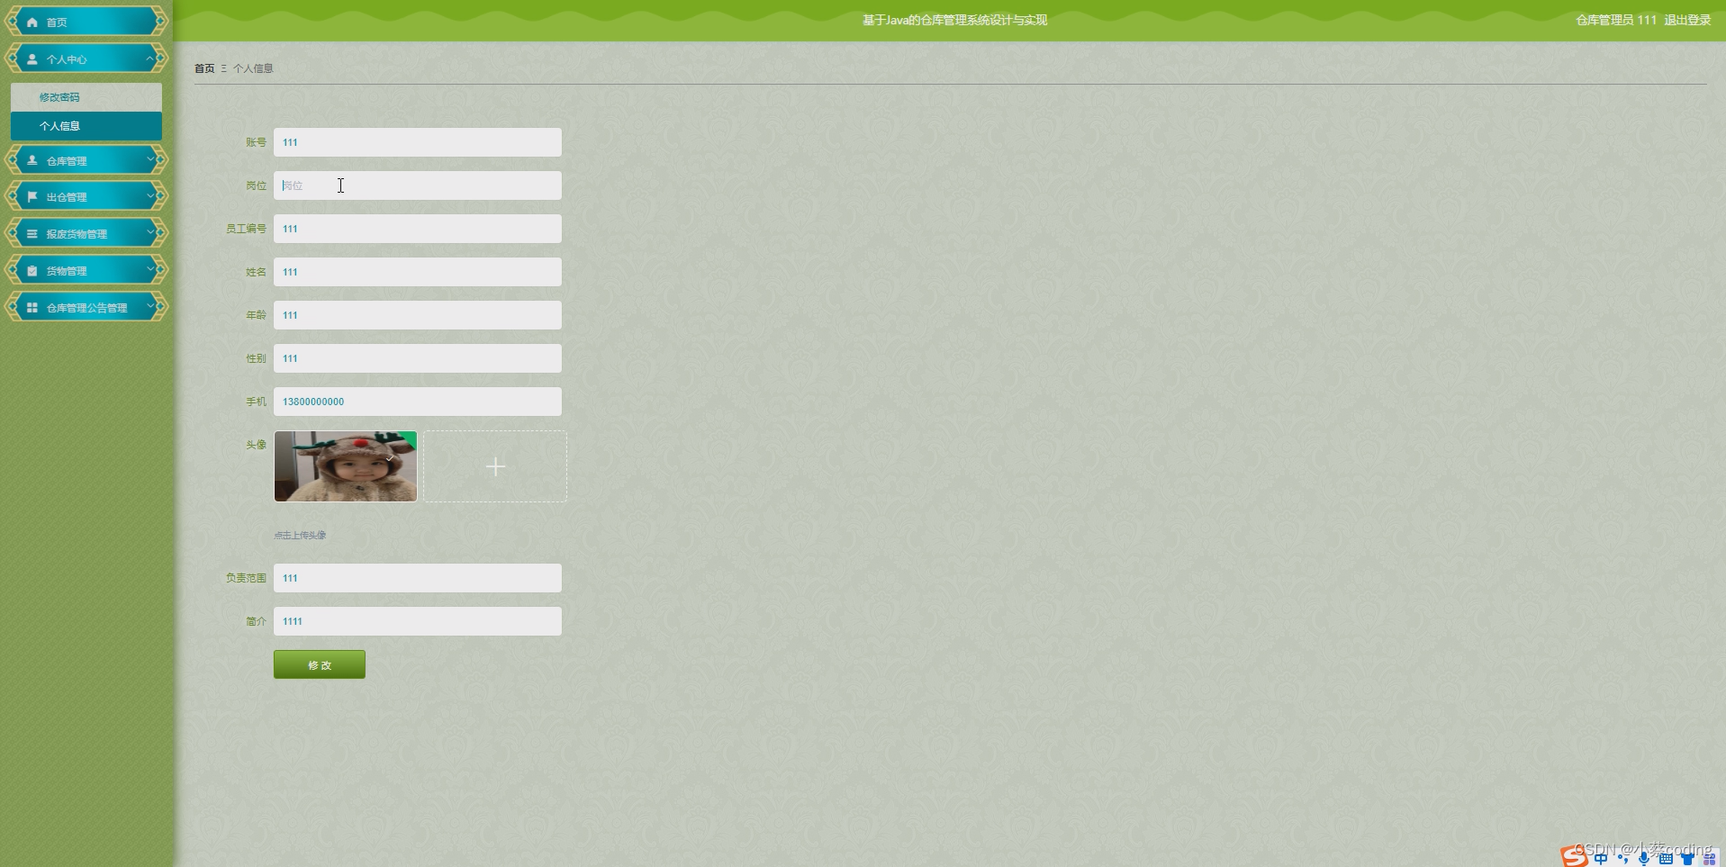1726x867 pixels.
Task: Click the person icon next to 个人中心
Action: [x=32, y=59]
